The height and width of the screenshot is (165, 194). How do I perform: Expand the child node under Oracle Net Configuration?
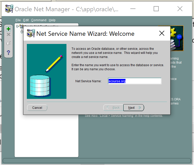[x=22, y=32]
